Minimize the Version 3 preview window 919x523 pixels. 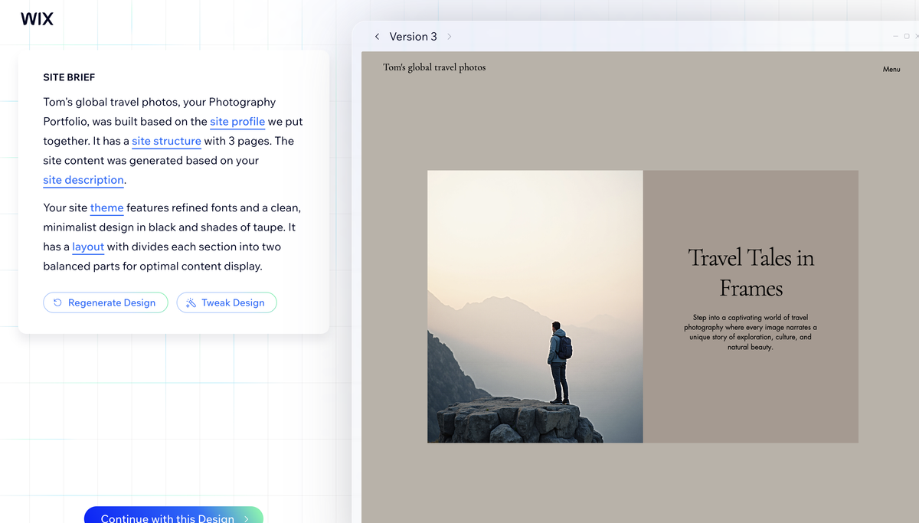(895, 36)
